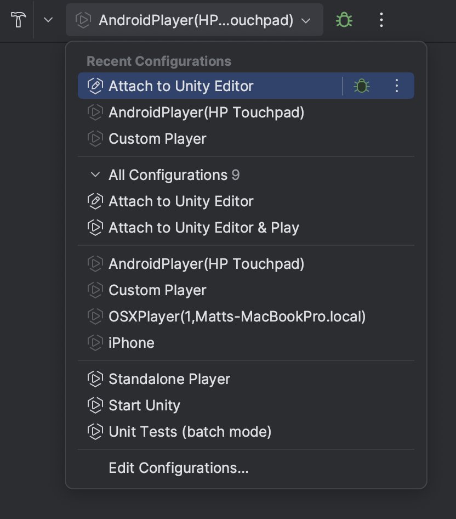
Task: Select the Standalone Player configuration
Action: [x=246, y=379]
